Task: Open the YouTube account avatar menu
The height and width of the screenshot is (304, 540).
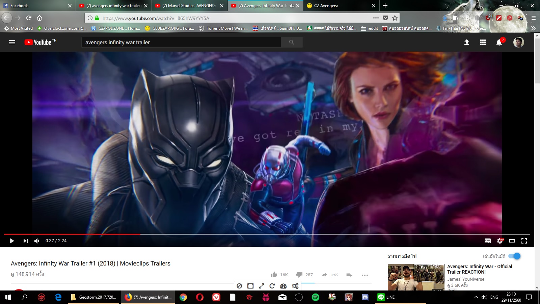Action: coord(518,42)
